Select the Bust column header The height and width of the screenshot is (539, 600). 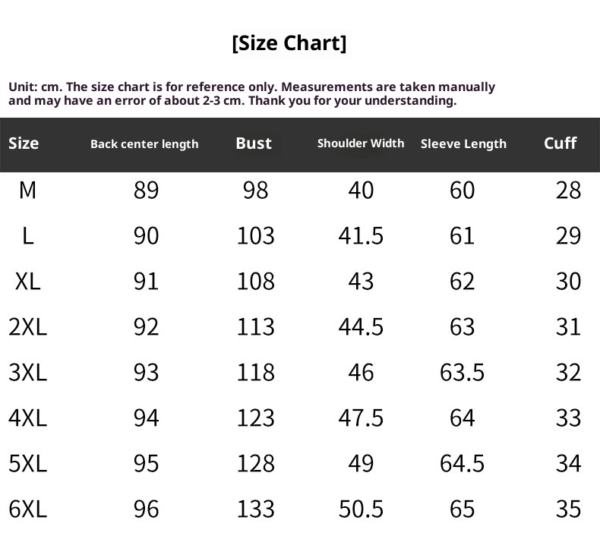(254, 143)
